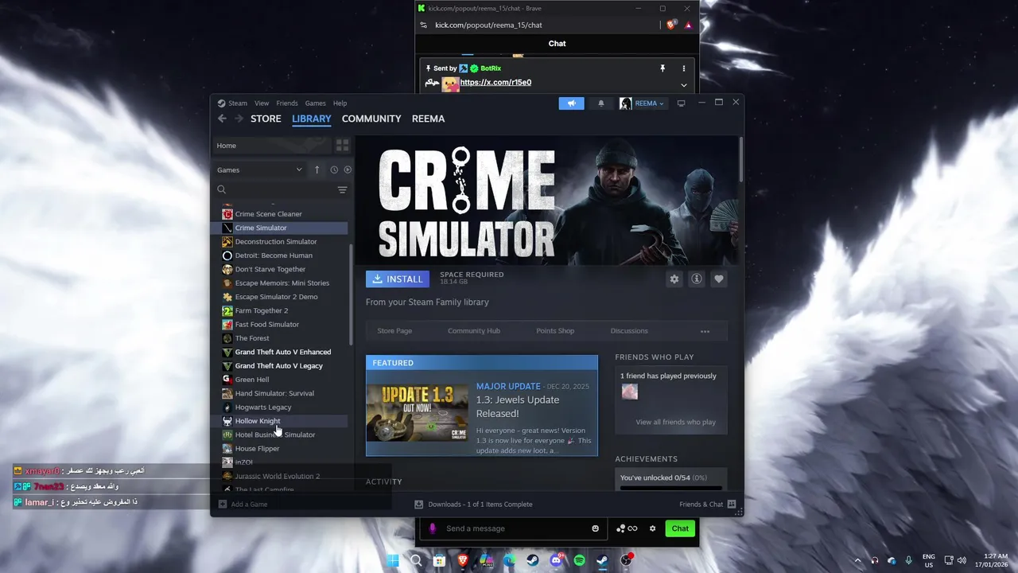Click the friend avatar under Friends Who Play
Viewport: 1018px width, 573px height.
630,392
